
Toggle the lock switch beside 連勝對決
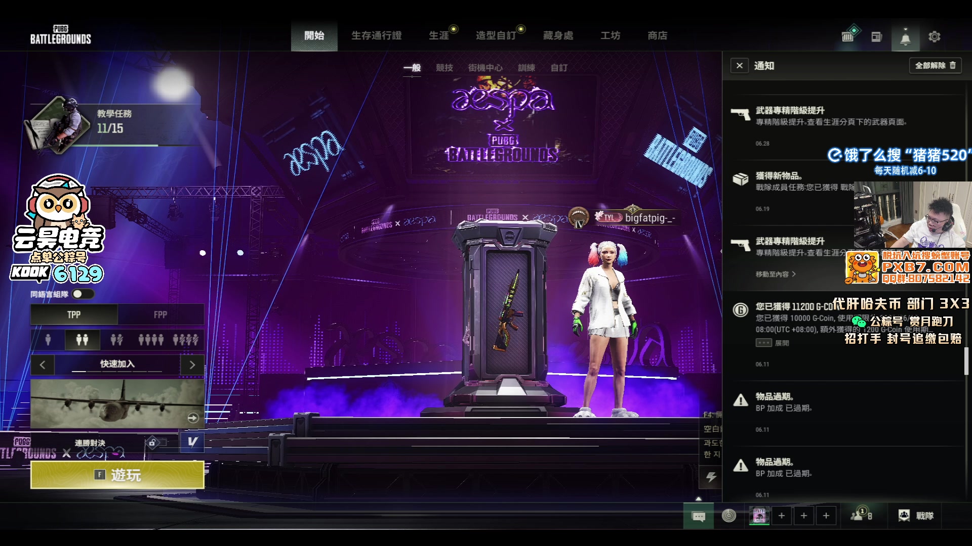155,443
